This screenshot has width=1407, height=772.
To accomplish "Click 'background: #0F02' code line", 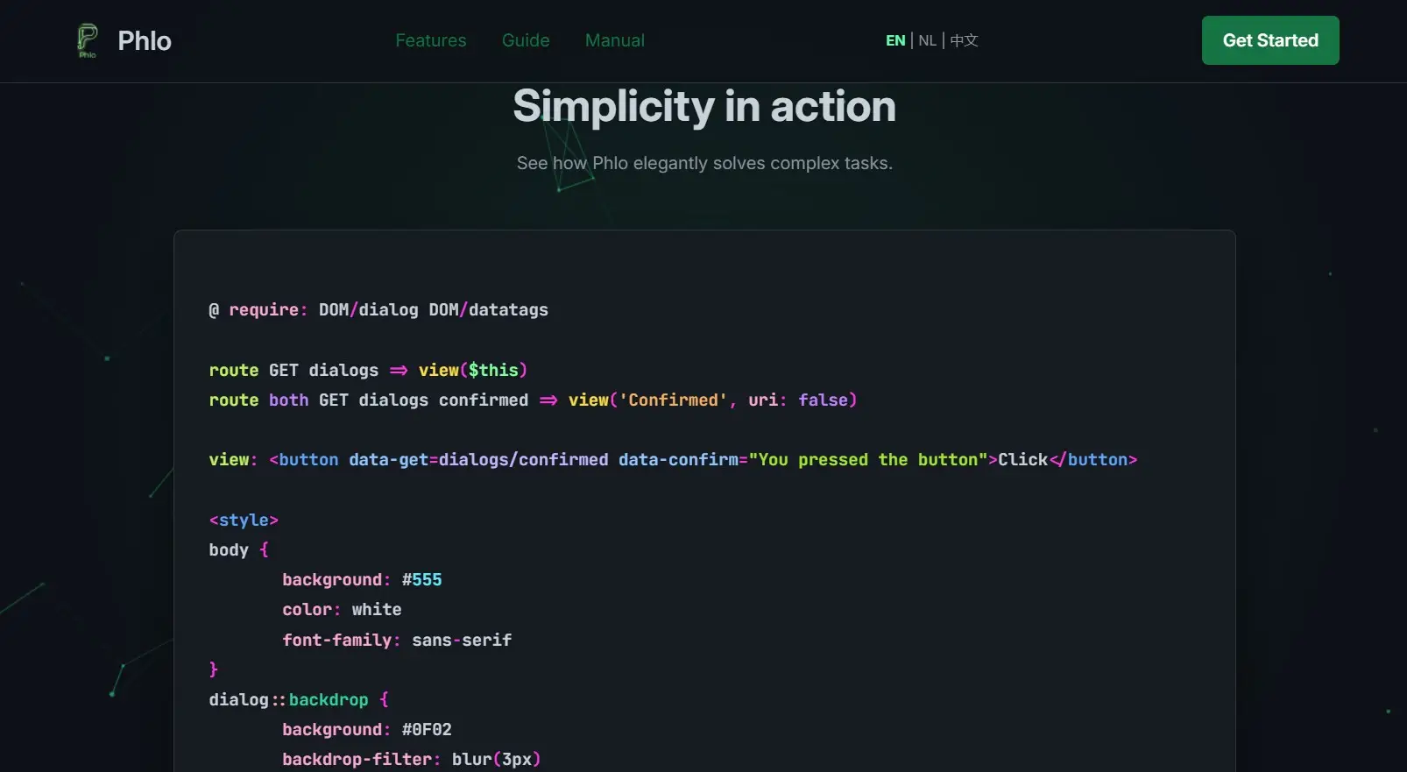I will (x=367, y=730).
